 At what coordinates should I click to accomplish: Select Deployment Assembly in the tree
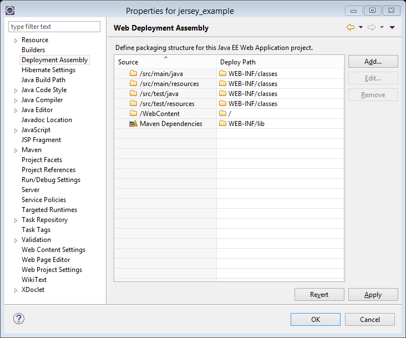pyautogui.click(x=55, y=60)
